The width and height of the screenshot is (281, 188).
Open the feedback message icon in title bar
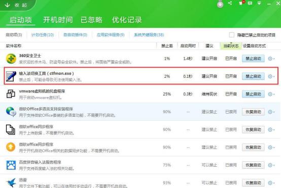point(250,3)
